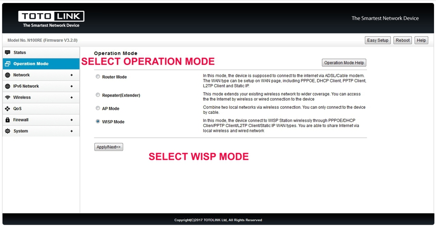Click the IPv6 Network globe icon

[7, 86]
